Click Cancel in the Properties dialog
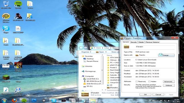This screenshot has height=103, width=184. tap(158, 95)
